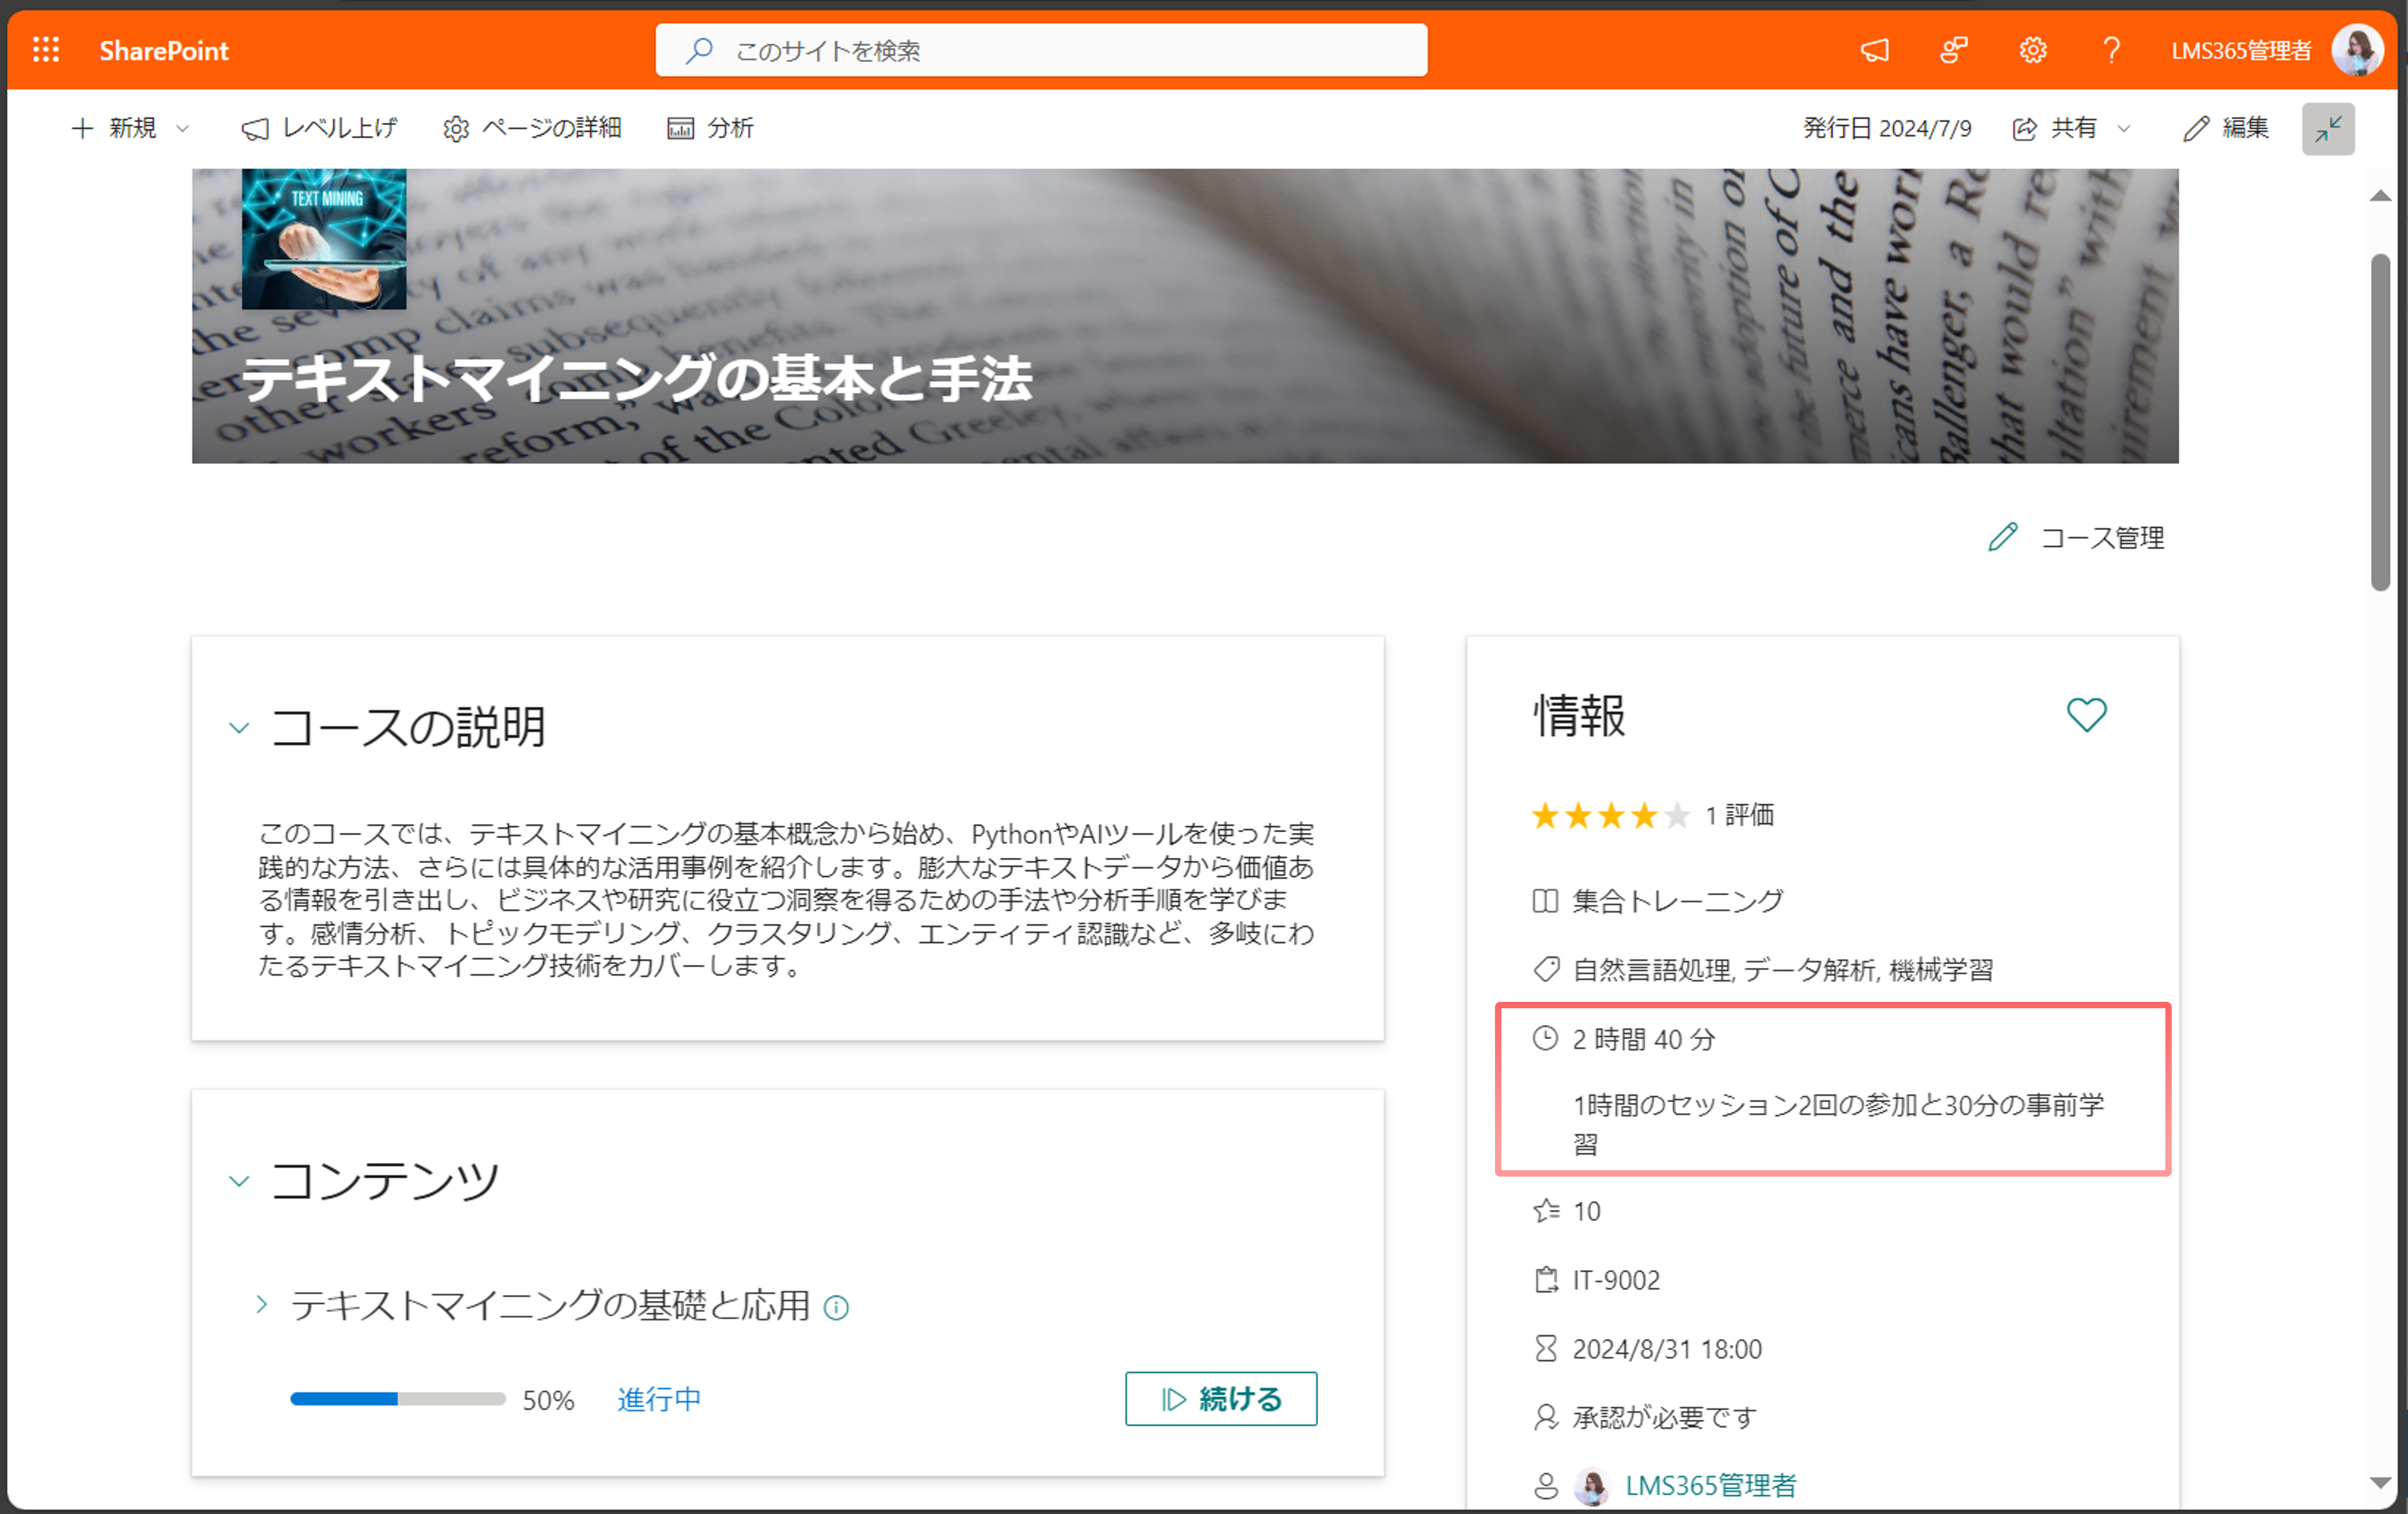Collapse the コースの説明 section chevron

[x=238, y=727]
